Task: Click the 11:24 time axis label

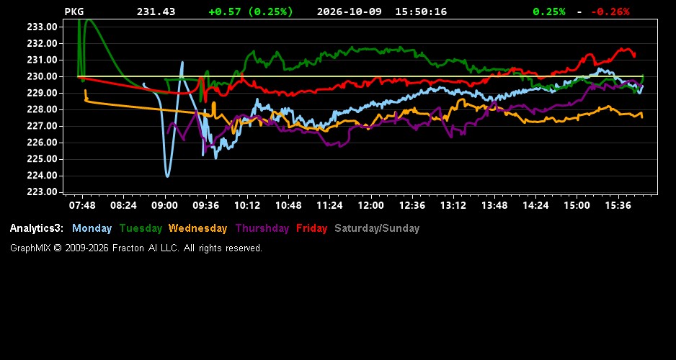Action: tap(329, 205)
